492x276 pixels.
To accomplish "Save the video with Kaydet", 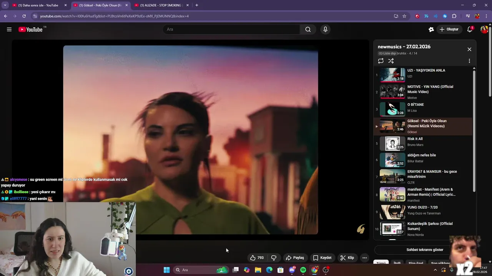I will point(322,258).
